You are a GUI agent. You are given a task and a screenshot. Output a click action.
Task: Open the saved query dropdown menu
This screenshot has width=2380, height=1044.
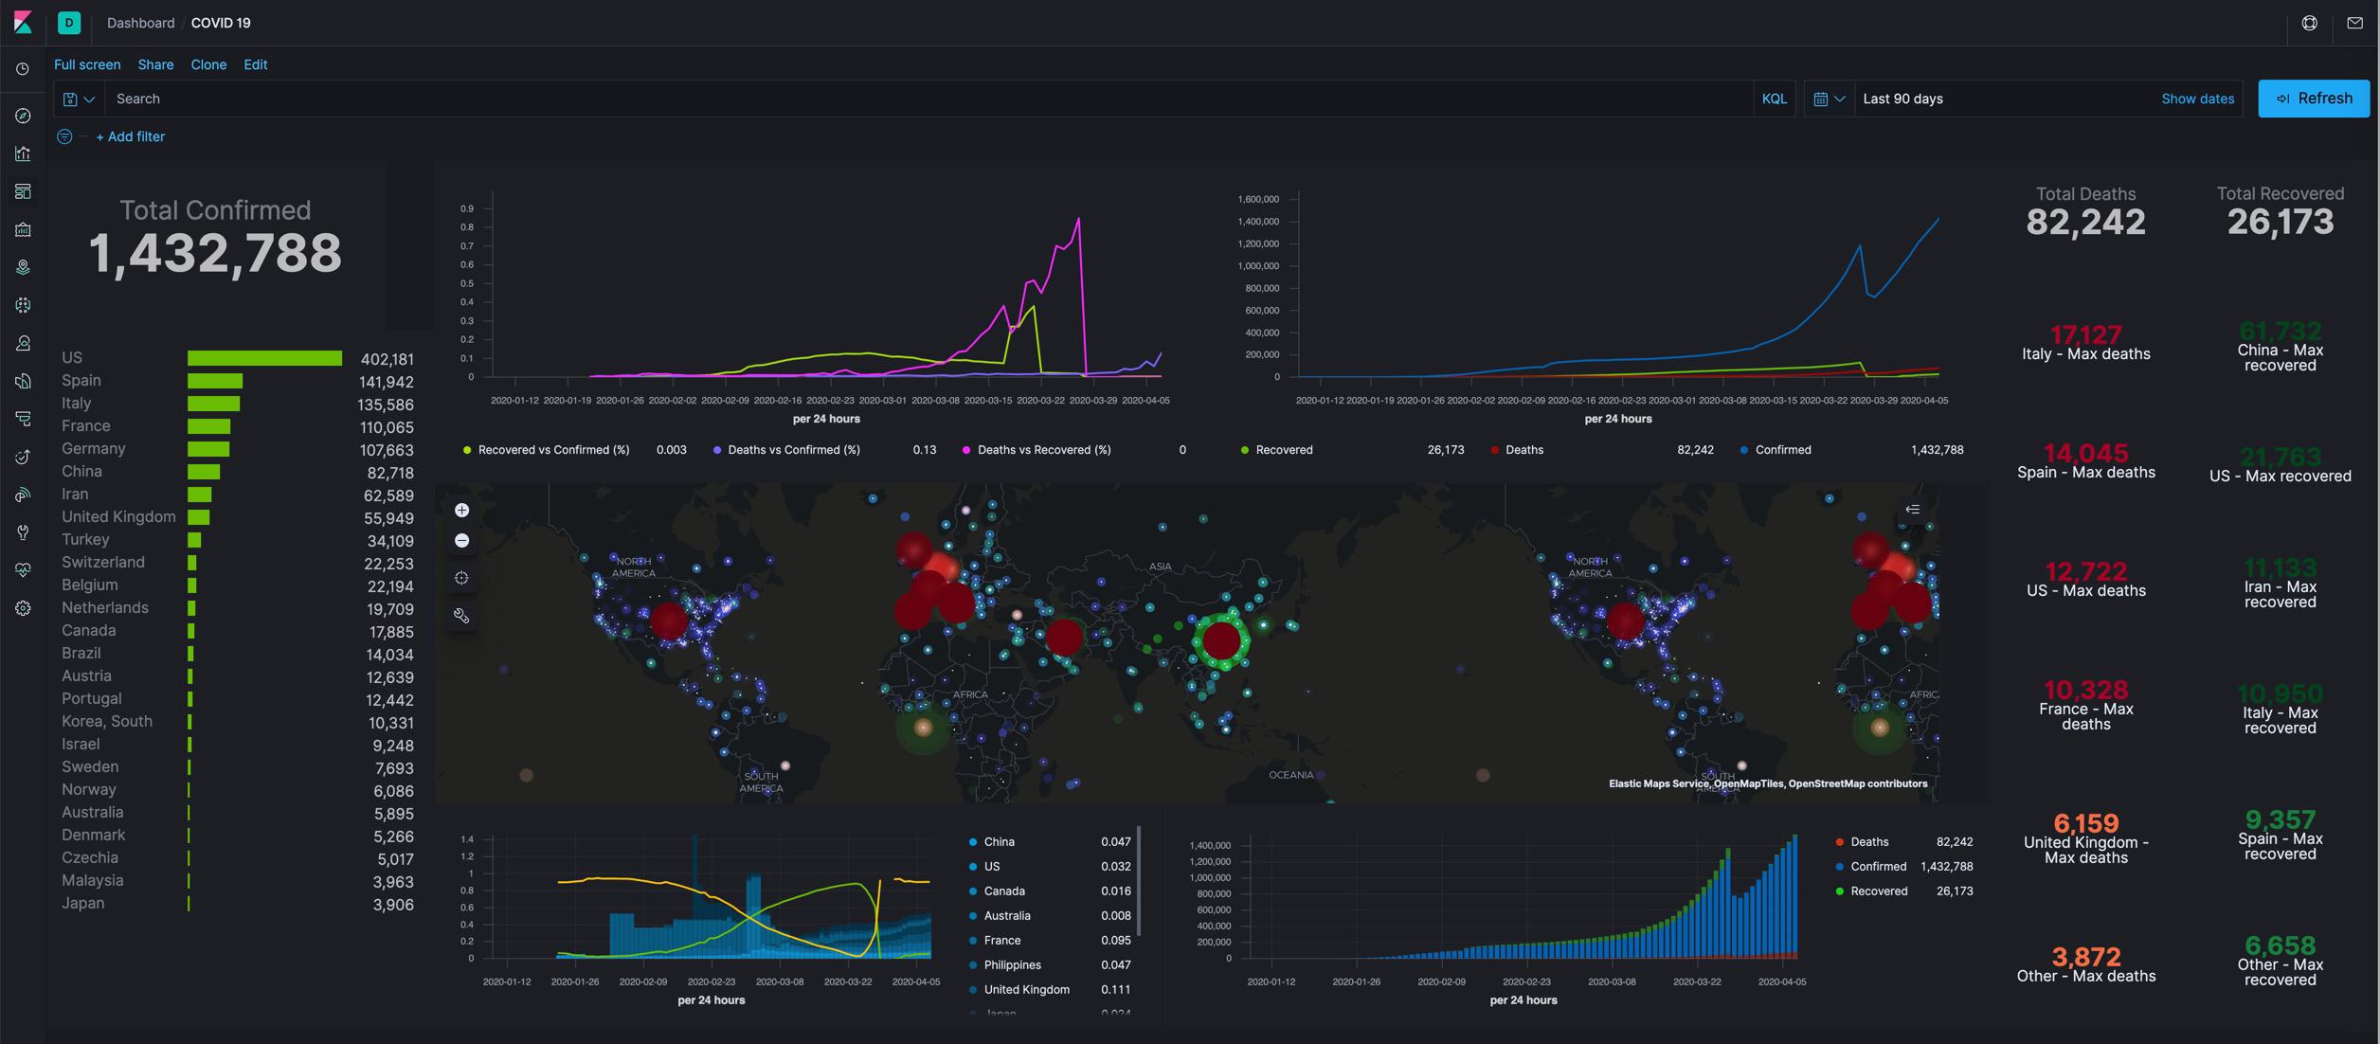79,99
